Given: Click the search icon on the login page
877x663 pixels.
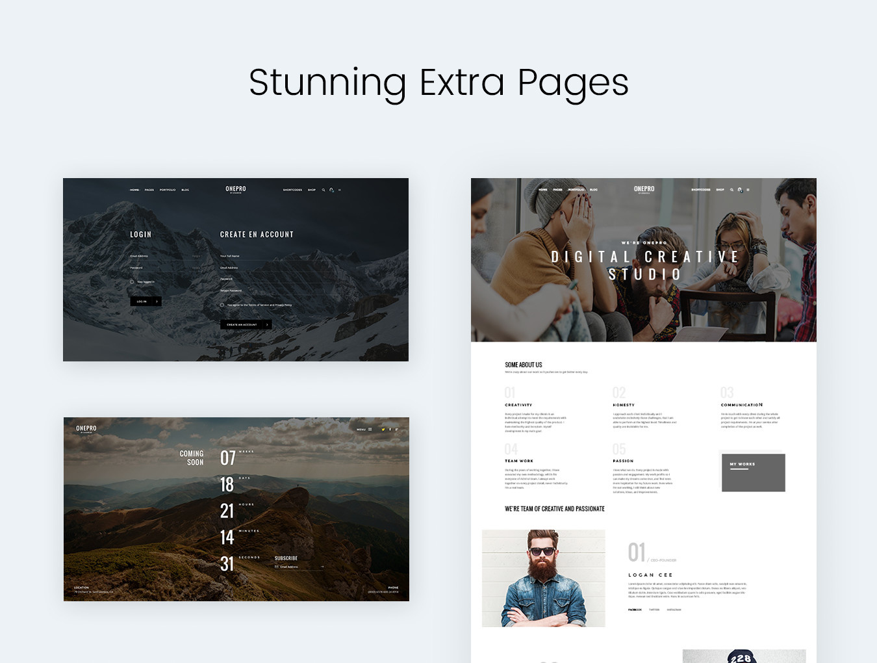Looking at the screenshot, I should (x=323, y=190).
